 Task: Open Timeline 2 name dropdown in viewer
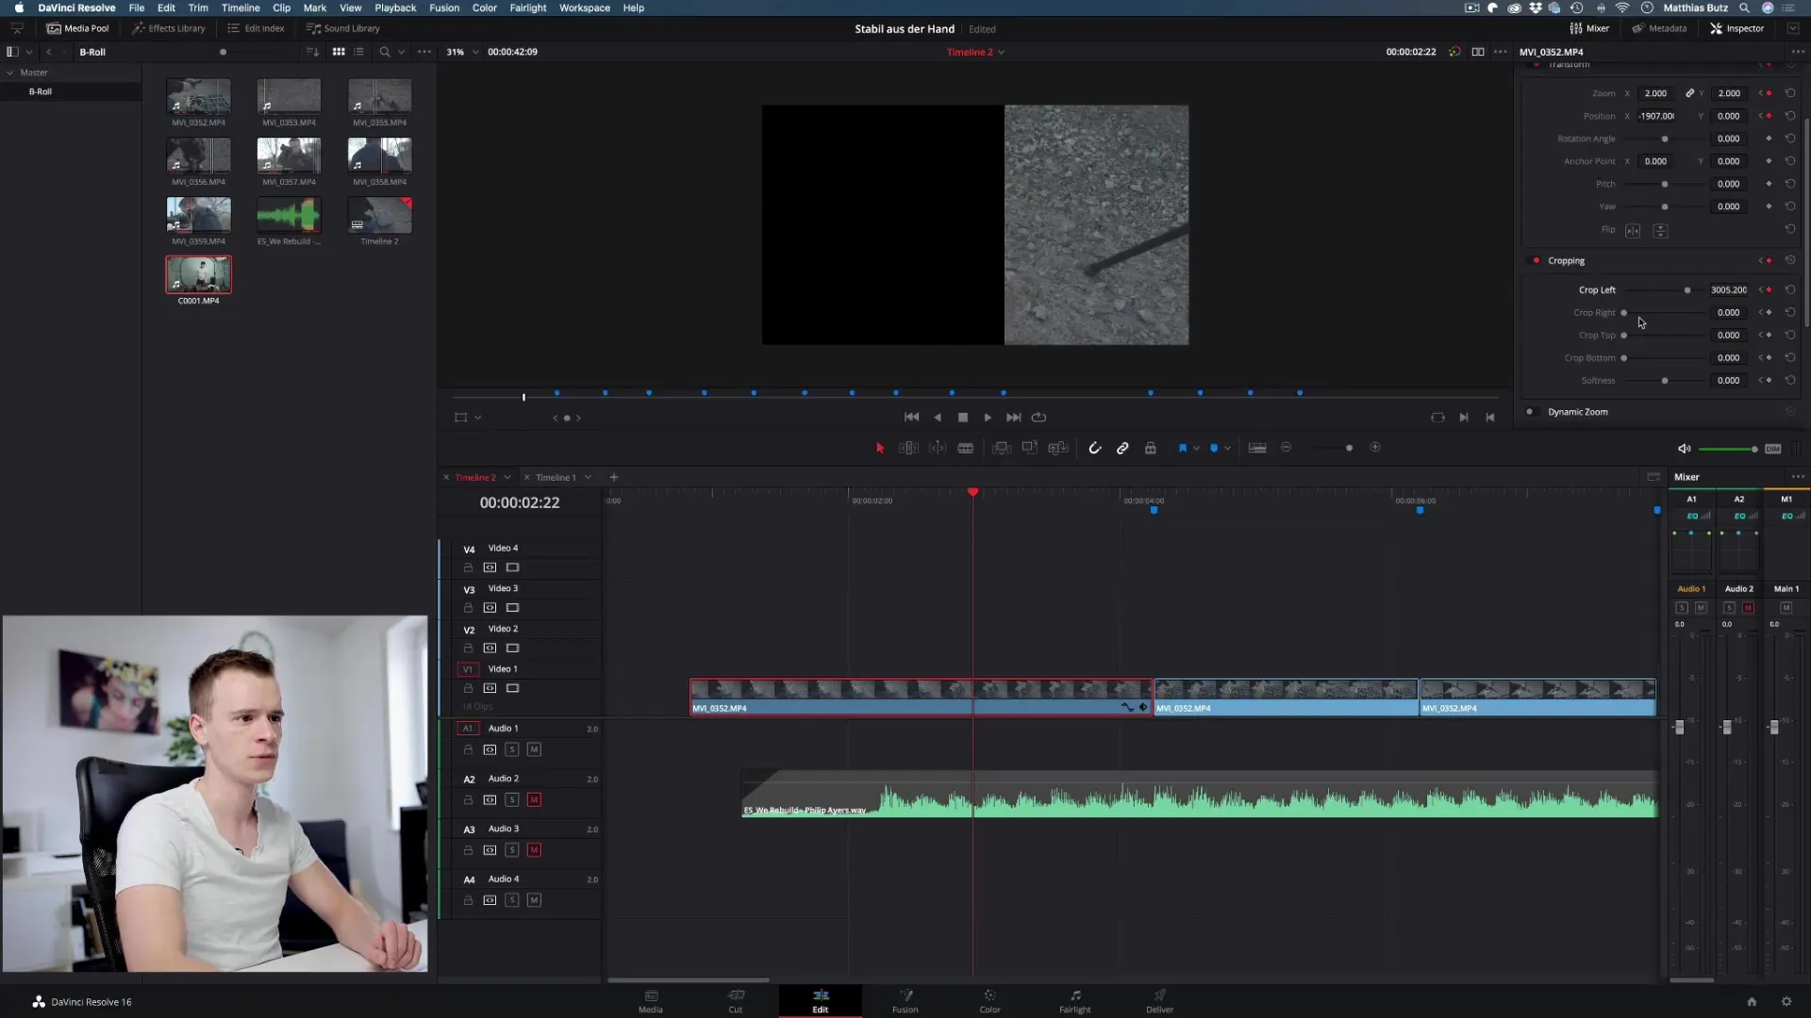[1001, 53]
